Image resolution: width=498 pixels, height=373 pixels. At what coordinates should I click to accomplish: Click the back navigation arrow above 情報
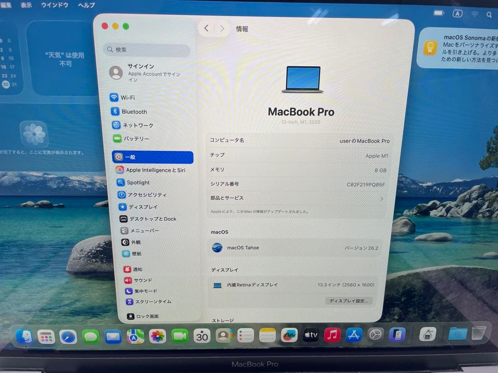[x=206, y=28]
